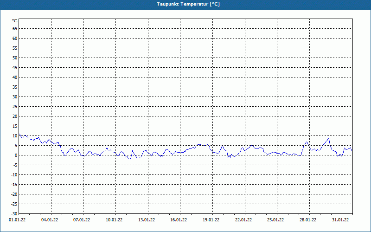This screenshot has height=232, width=371.
Task: Click the y-axis label -15
Action: pos(14,184)
